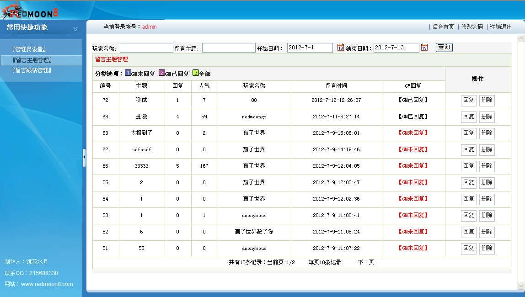Click 删除 for message 55
525x297 pixels.
click(x=487, y=182)
